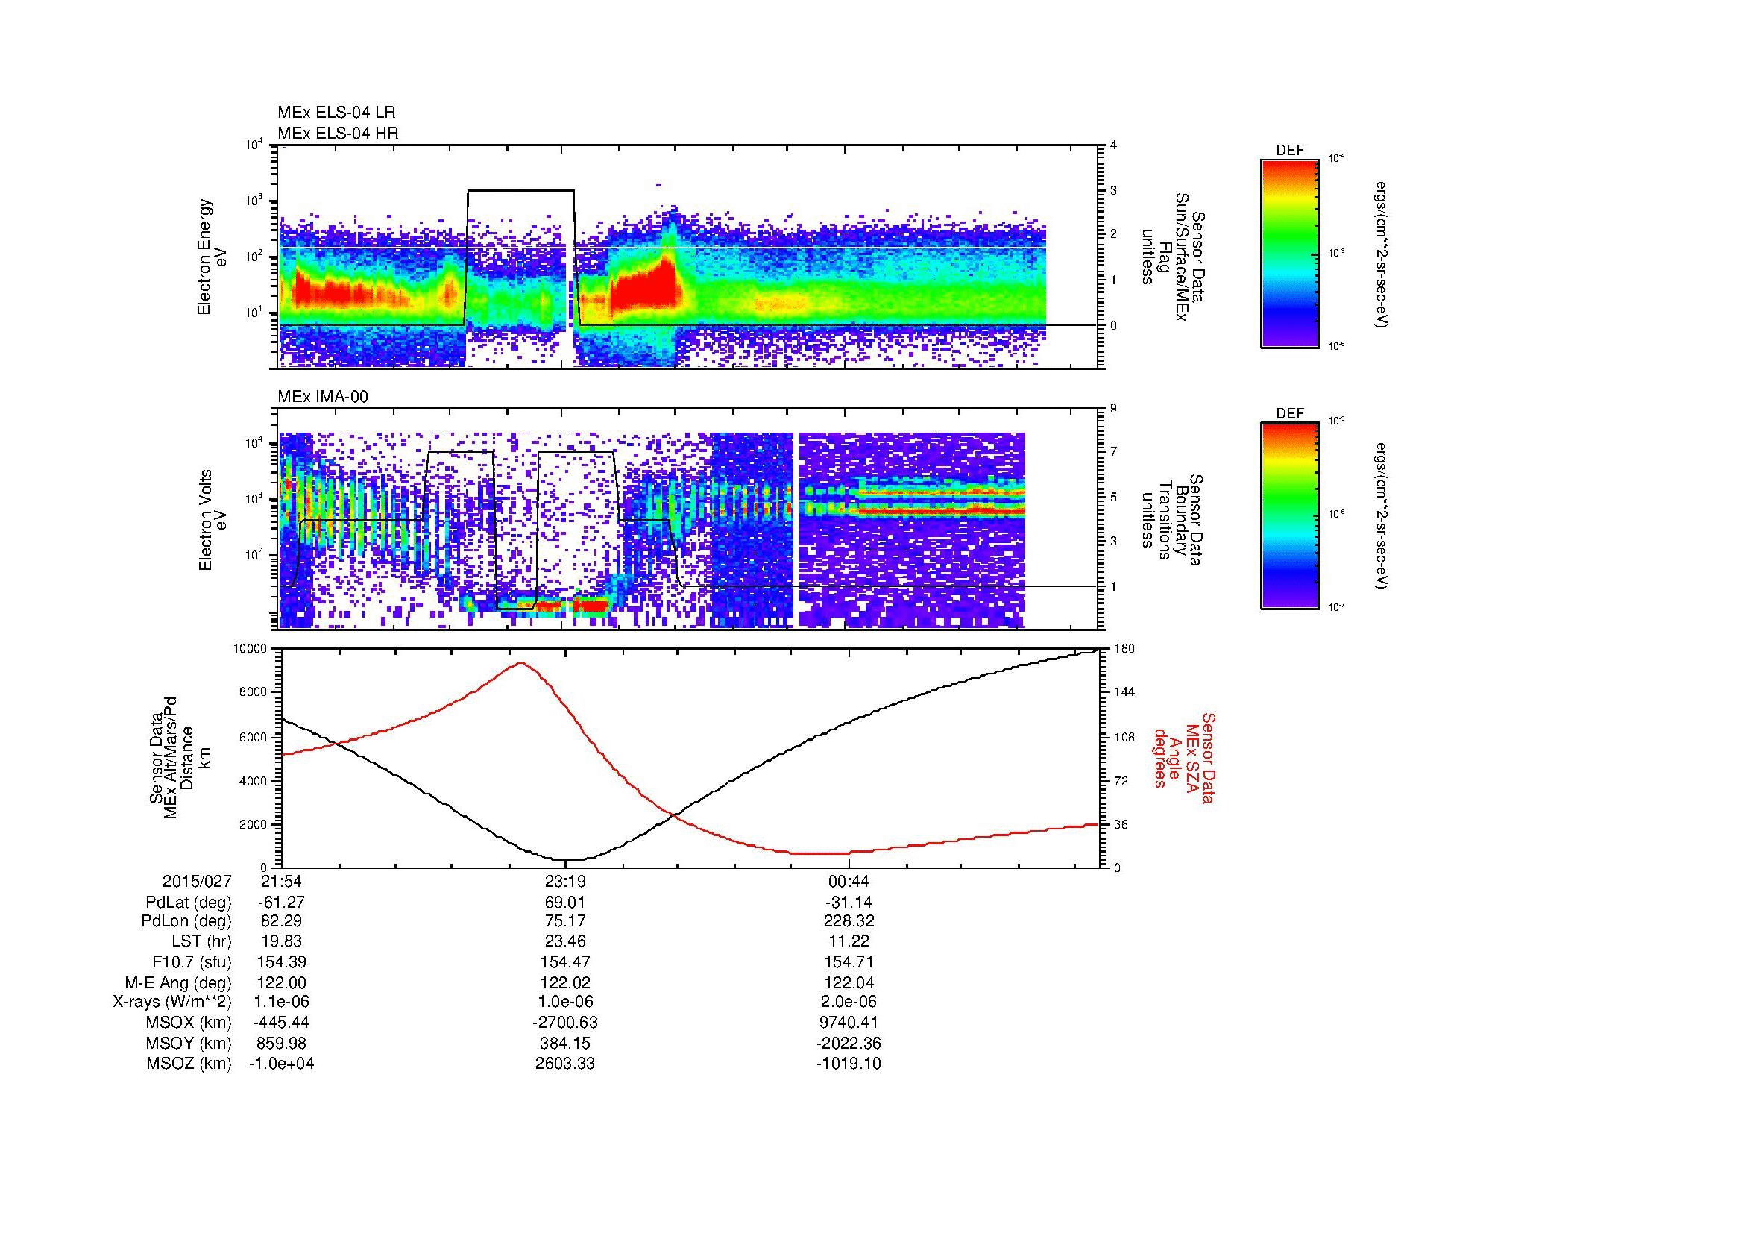Viewport: 1744px width, 1233px height.
Task: Click the 180 SZA axis tick label
Action: tap(1124, 649)
